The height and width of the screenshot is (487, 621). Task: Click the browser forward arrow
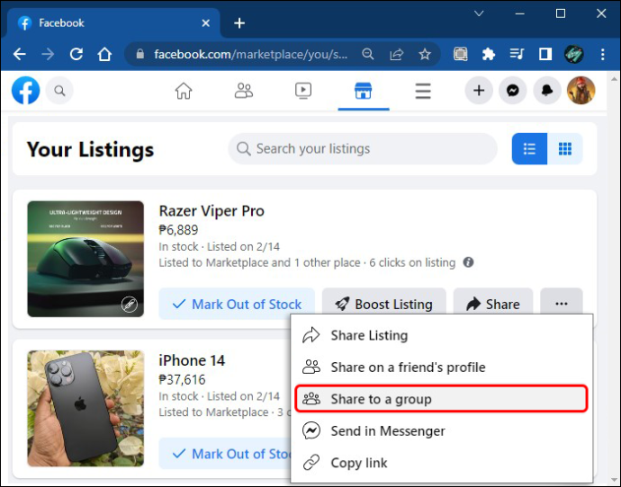pos(48,54)
